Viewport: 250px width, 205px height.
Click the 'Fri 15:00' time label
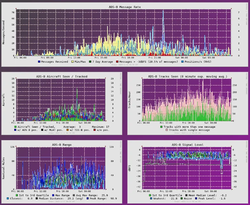pyautogui.click(x=101, y=58)
